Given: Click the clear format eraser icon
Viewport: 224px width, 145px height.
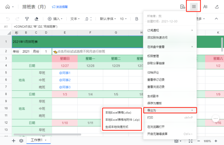Looking at the screenshot, I should point(36,19).
